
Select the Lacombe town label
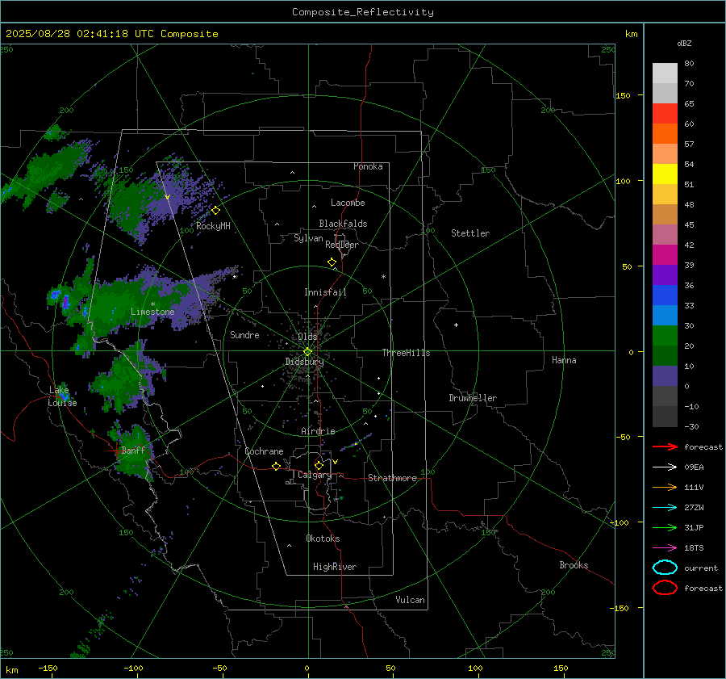tap(348, 203)
